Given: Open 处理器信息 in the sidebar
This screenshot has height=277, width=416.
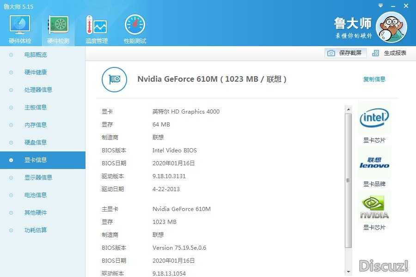Looking at the screenshot, I should (x=43, y=90).
